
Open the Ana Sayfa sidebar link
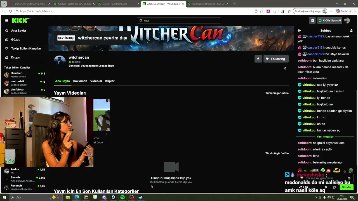[x=18, y=30]
